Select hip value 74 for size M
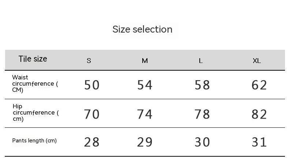 [x=145, y=114]
